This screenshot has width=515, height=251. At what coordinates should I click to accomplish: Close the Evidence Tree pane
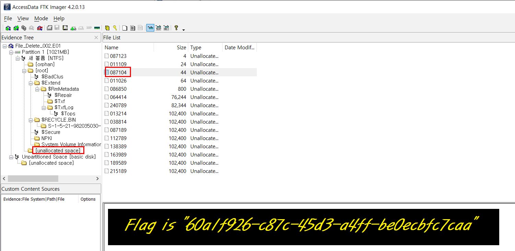(x=96, y=38)
